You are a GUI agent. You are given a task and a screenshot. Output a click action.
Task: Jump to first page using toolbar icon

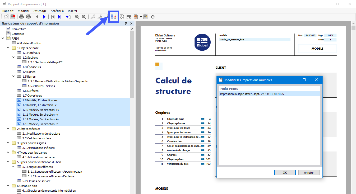(53, 17)
